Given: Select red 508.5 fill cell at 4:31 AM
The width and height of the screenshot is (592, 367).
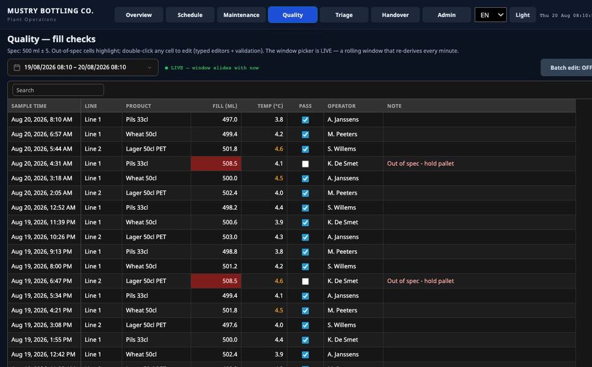Looking at the screenshot, I should tap(216, 164).
